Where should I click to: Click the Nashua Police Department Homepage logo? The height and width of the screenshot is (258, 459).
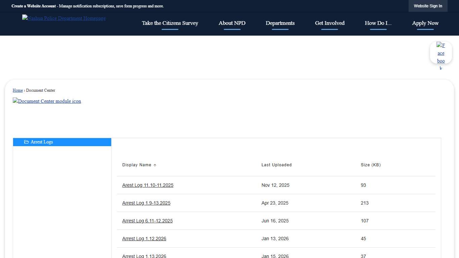click(64, 18)
